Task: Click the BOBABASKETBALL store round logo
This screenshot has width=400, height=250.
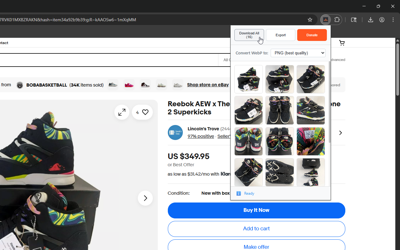Action: click(x=20, y=85)
